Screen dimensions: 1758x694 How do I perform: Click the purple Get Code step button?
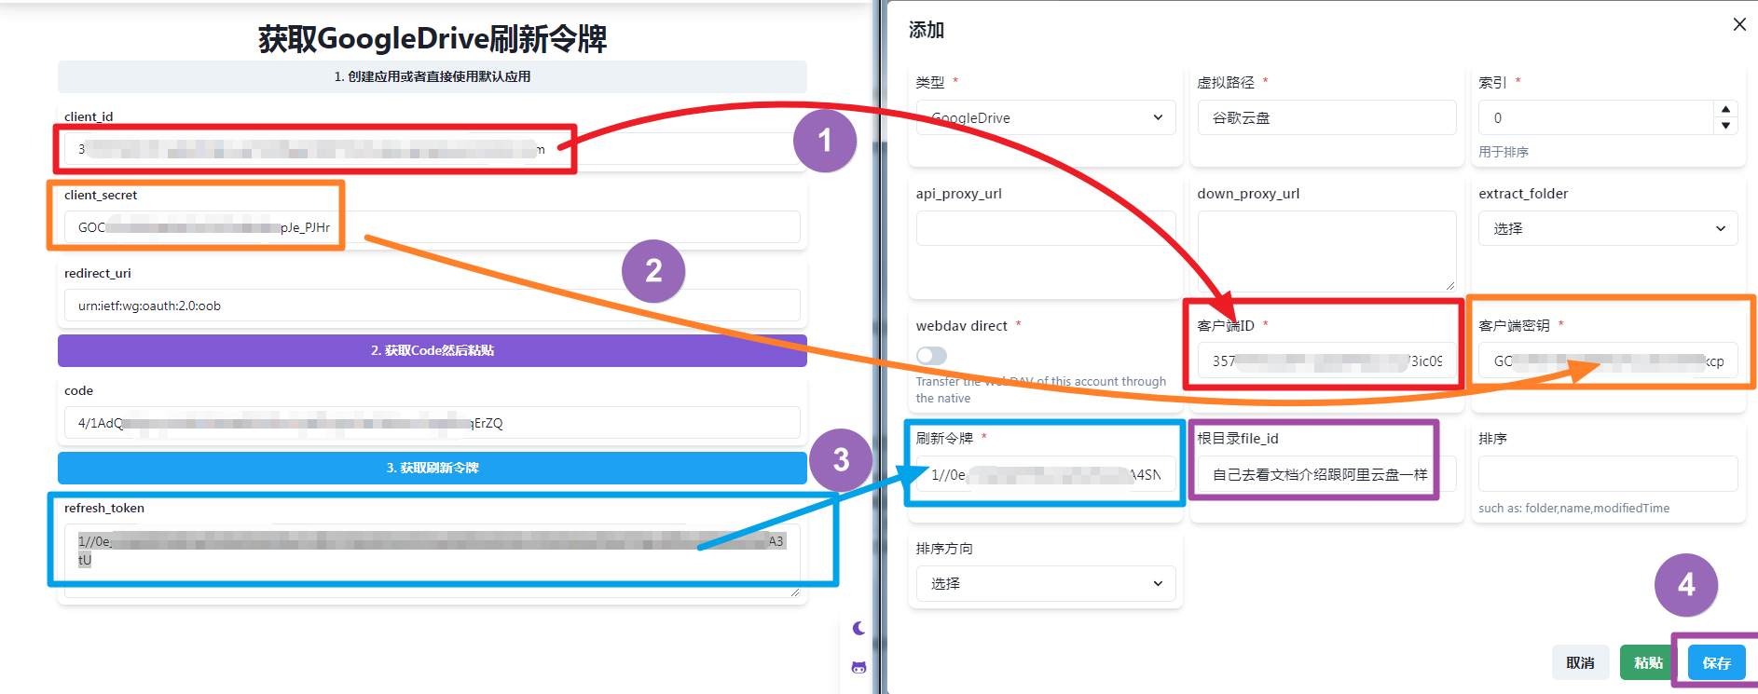433,350
